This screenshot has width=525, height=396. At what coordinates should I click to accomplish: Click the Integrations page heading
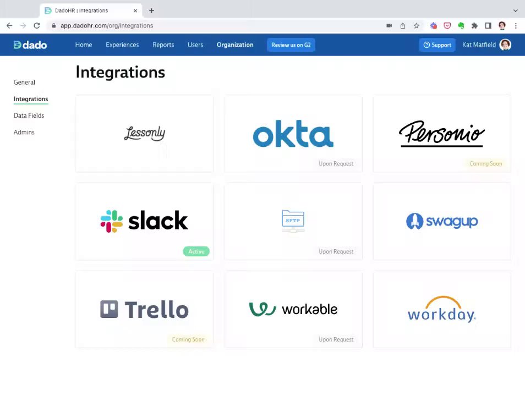120,72
